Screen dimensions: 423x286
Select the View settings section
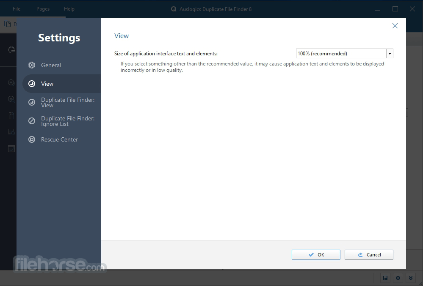click(61, 84)
